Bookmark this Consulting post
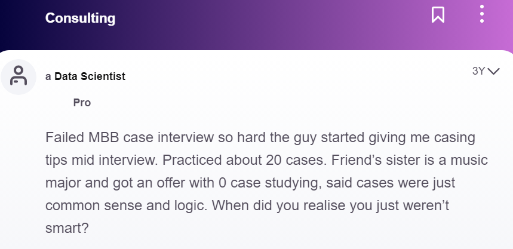Viewport: 513px width, 249px height. (x=438, y=15)
